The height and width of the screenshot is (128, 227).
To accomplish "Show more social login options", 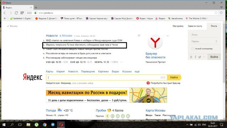I will (x=204, y=57).
